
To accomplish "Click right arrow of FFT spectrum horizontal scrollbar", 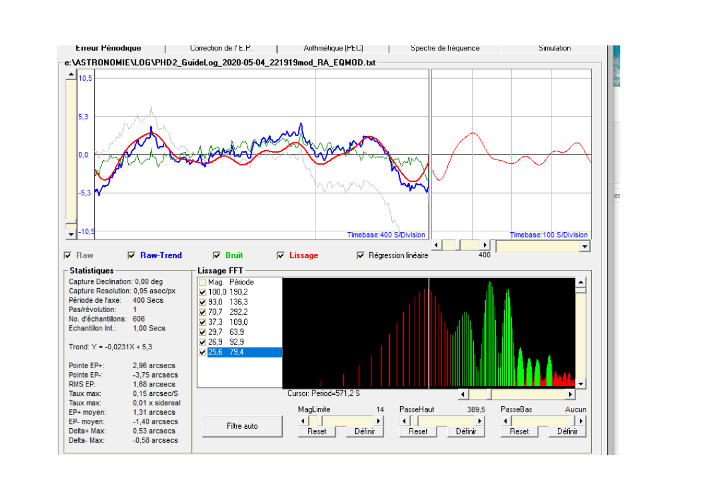I will pos(570,395).
